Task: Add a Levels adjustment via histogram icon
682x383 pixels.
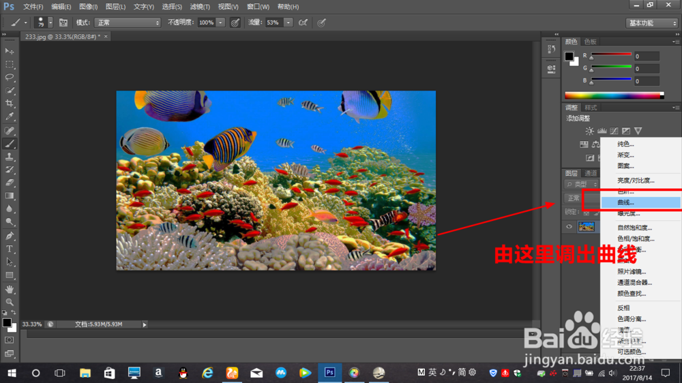Action: pos(602,131)
